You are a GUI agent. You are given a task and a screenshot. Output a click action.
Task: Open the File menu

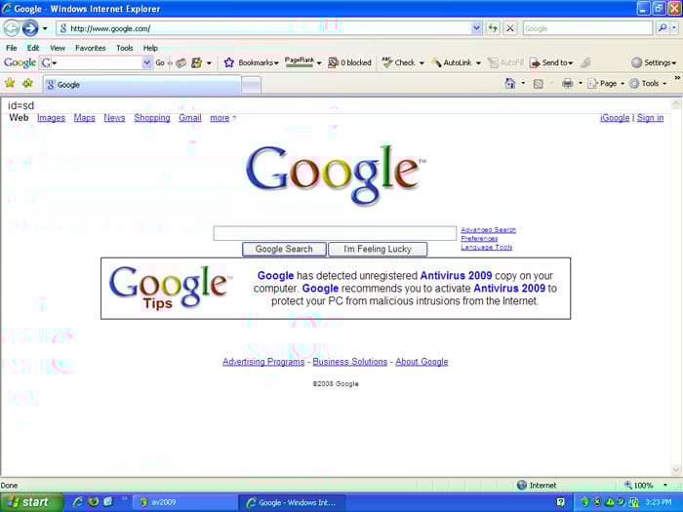(x=12, y=48)
